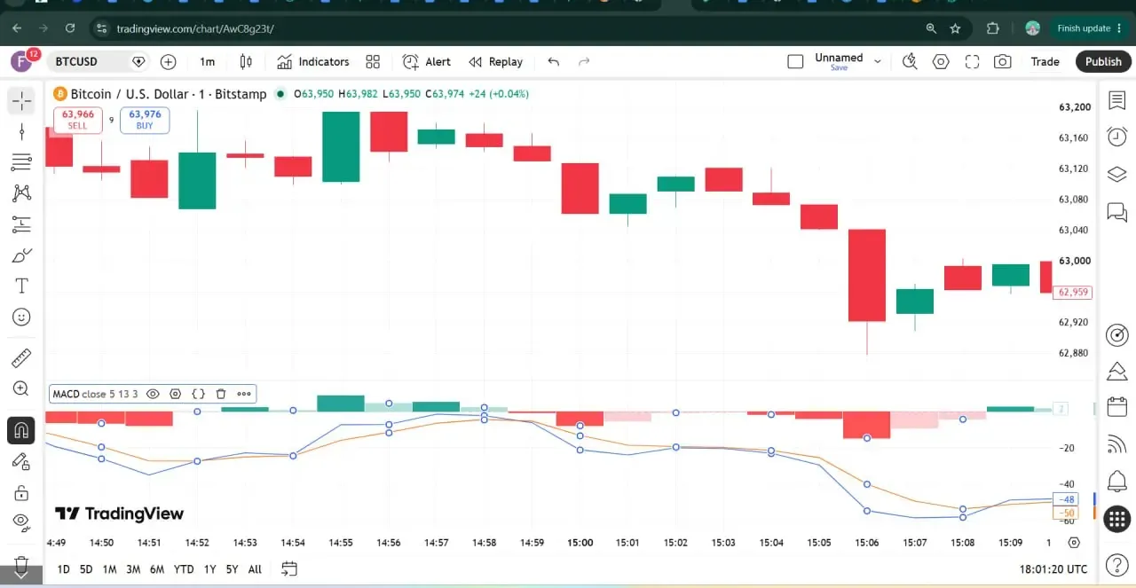Open the forecasting and measurement tools

[x=21, y=224]
